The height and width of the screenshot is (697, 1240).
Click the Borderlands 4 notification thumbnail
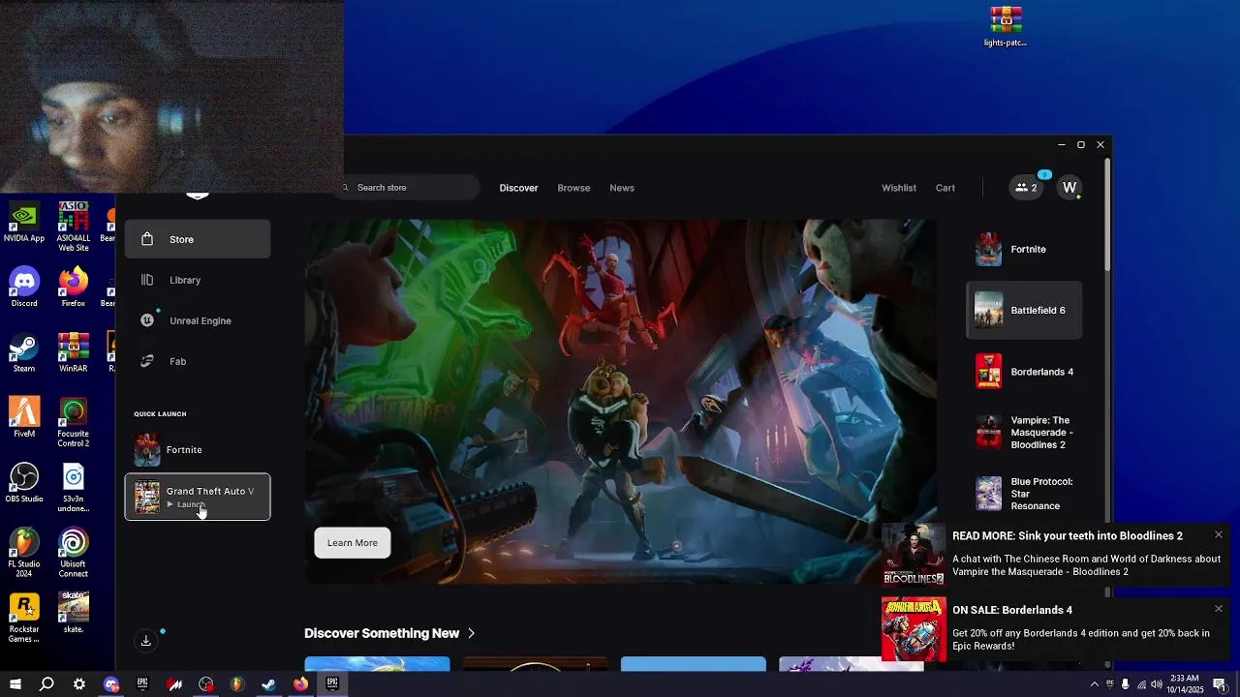pos(914,629)
